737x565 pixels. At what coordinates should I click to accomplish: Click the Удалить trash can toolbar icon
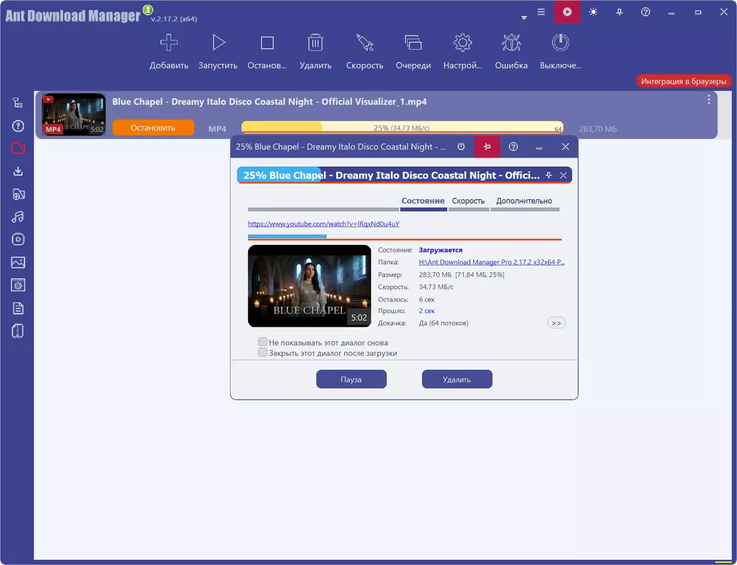(315, 43)
